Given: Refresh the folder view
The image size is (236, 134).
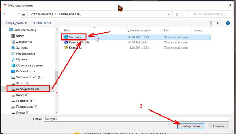Looking at the screenshot, I should [177, 14].
